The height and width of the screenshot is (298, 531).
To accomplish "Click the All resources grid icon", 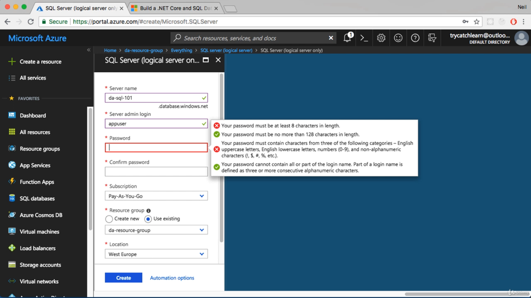I will pyautogui.click(x=12, y=132).
